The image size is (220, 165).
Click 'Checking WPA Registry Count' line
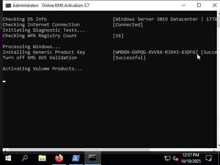(x=40, y=36)
